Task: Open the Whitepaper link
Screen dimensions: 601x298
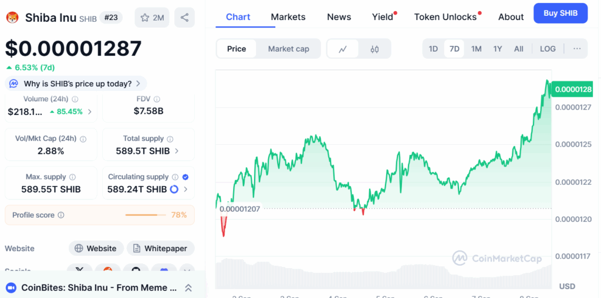Action: coord(161,248)
